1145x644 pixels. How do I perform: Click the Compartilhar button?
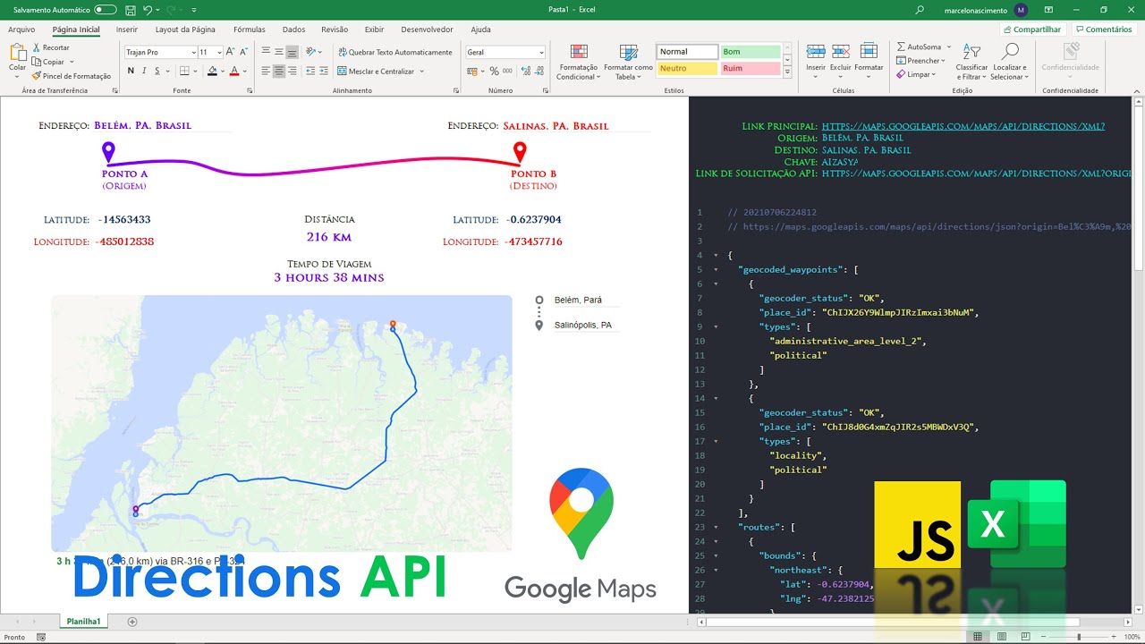click(1032, 30)
